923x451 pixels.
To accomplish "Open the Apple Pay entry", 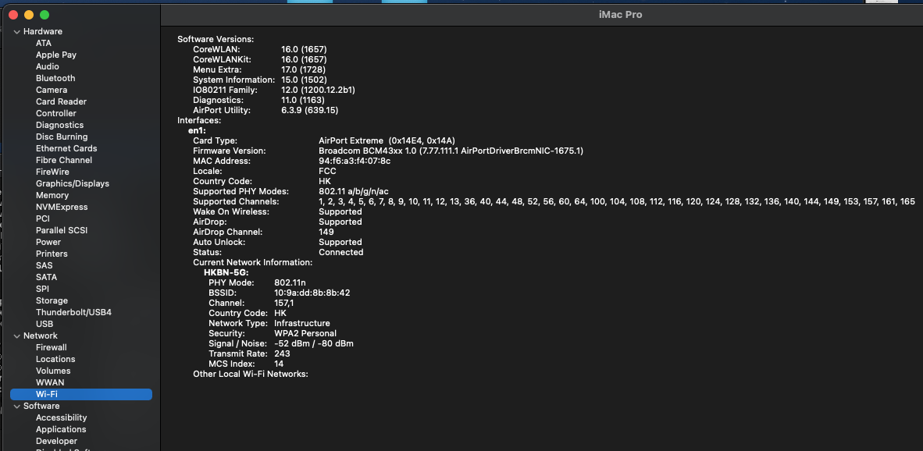I will pyautogui.click(x=56, y=55).
